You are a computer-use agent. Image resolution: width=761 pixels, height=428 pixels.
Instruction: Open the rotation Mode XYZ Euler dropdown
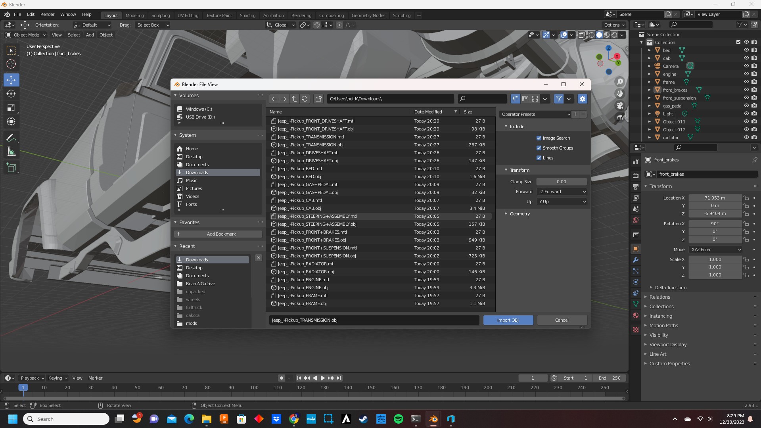point(715,250)
